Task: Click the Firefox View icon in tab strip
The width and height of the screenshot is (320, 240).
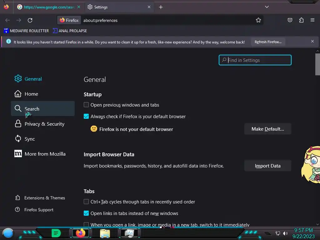Action: point(6,7)
